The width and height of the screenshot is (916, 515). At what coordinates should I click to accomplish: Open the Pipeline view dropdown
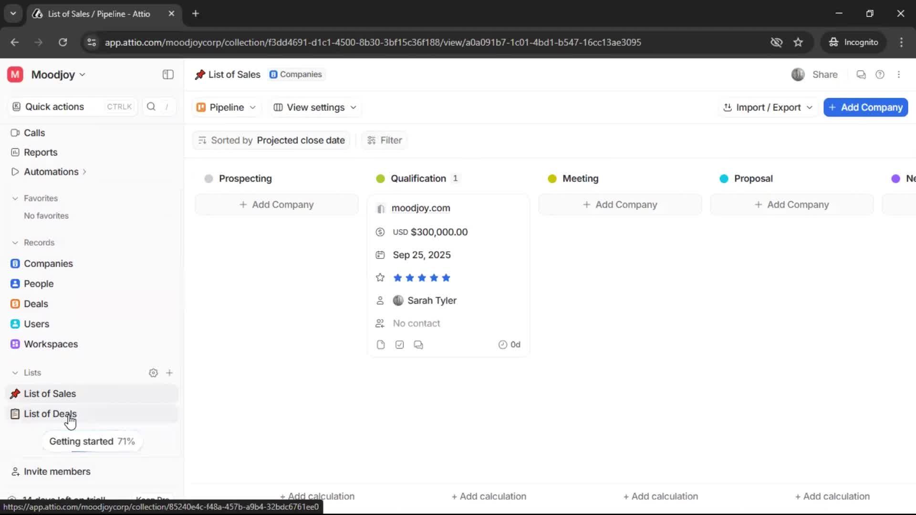pyautogui.click(x=226, y=107)
